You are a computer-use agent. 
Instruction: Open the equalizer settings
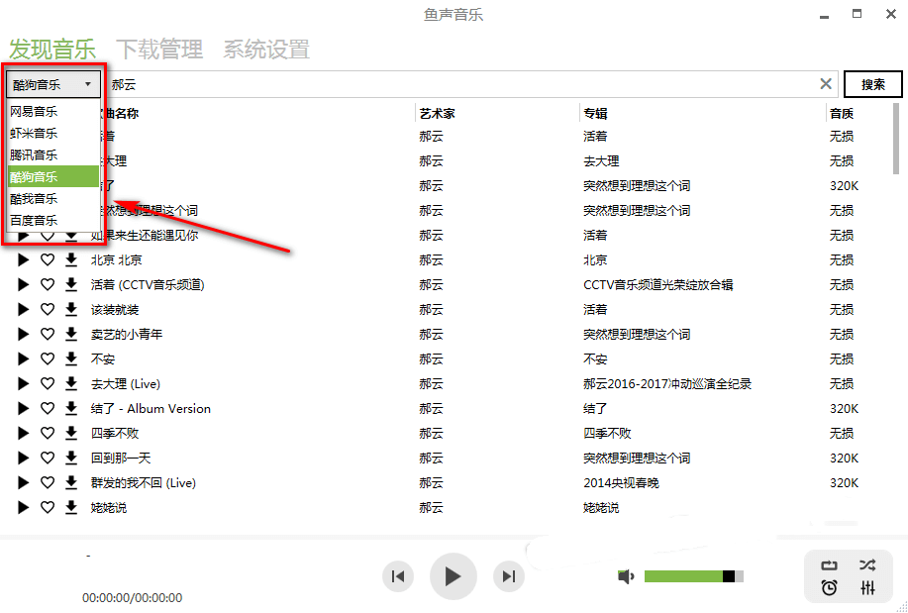pyautogui.click(x=867, y=588)
